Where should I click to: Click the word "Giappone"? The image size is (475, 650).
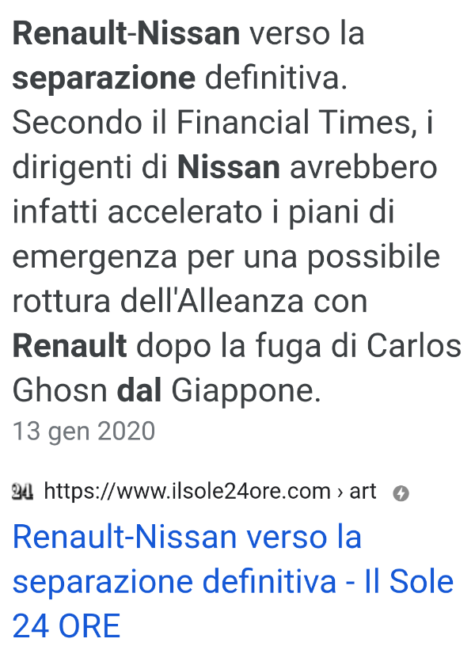pyautogui.click(x=246, y=391)
